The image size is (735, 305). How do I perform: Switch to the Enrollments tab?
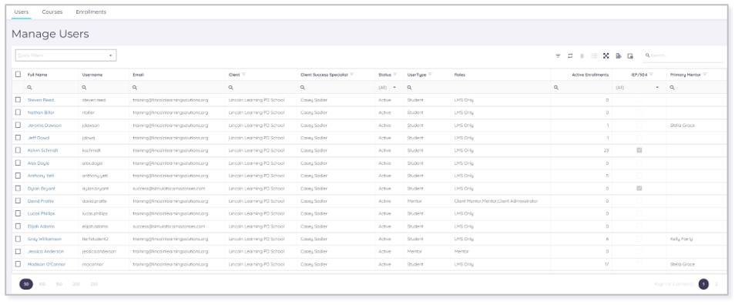pos(91,12)
